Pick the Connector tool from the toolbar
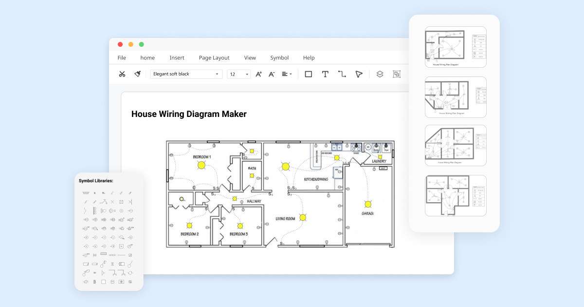584x307 pixels. (342, 74)
